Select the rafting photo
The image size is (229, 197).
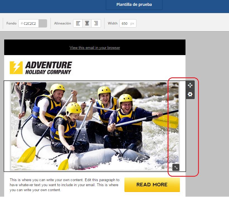click(95, 126)
